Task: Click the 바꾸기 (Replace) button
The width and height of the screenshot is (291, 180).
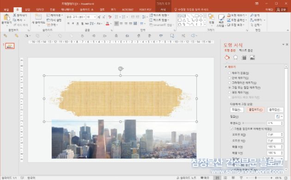Action: point(258,20)
